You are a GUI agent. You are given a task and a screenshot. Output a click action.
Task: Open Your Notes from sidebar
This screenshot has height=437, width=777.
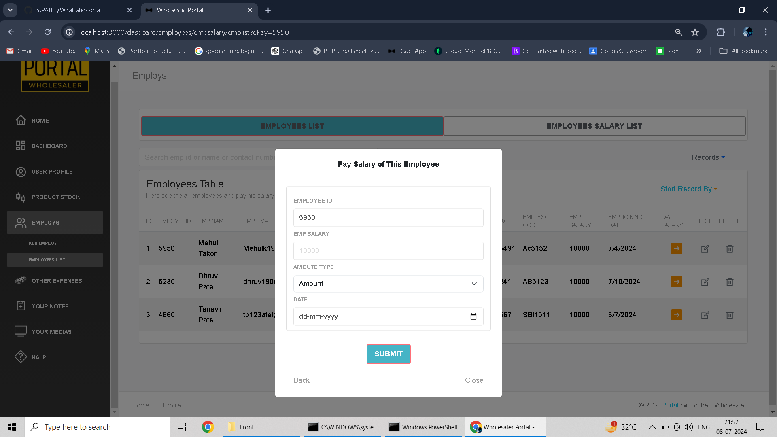[x=50, y=306]
